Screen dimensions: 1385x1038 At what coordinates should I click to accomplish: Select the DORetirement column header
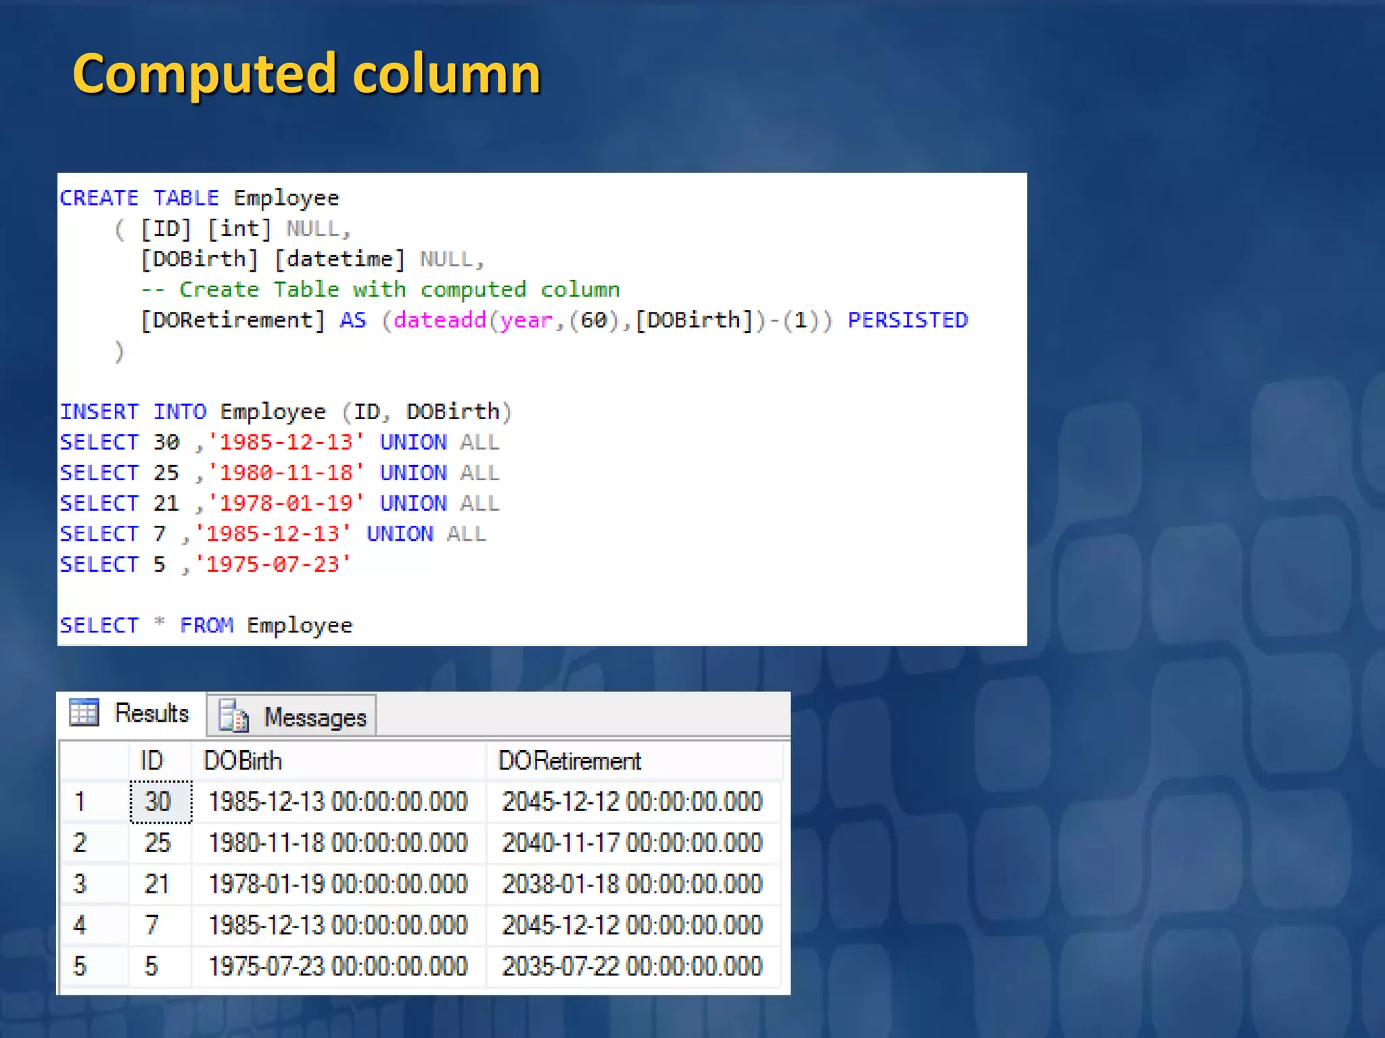point(634,761)
